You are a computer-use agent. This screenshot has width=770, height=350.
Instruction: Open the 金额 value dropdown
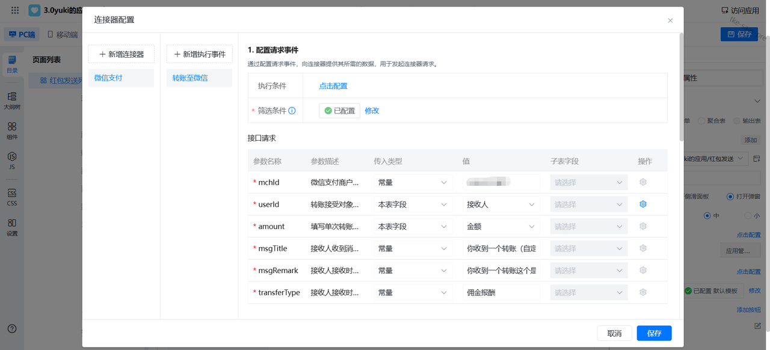click(x=501, y=227)
